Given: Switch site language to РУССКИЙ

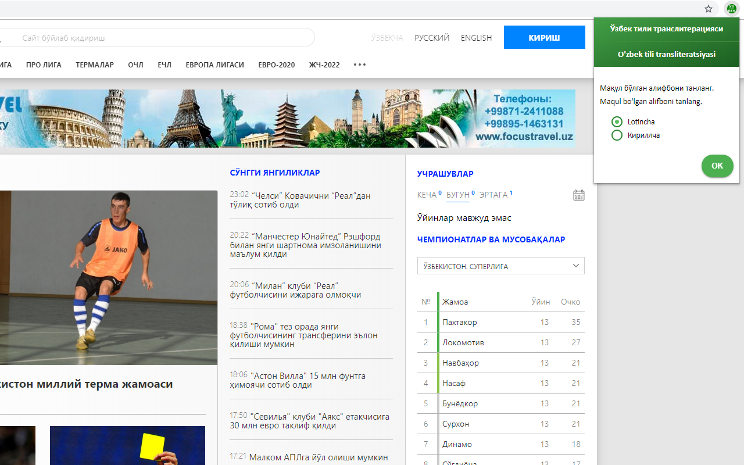Looking at the screenshot, I should click(432, 37).
